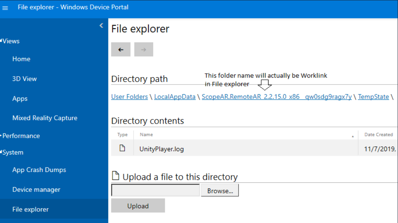
Task: Click the upload file icon beside the upload heading
Action: click(115, 176)
